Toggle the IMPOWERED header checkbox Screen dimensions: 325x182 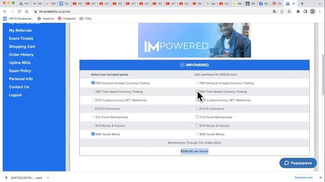tap(182, 65)
